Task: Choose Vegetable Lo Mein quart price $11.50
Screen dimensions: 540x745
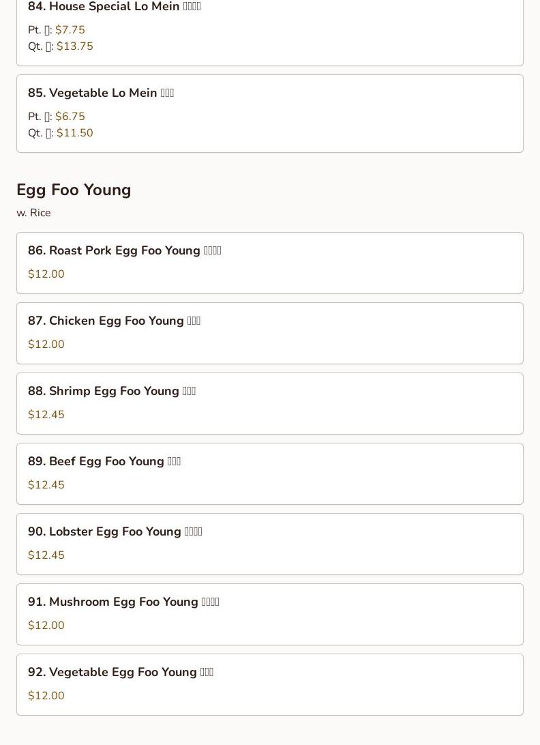Action: (x=74, y=133)
